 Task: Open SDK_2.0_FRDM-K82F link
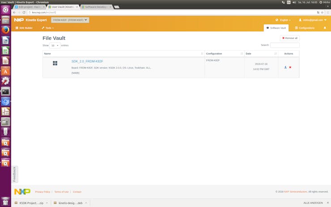87,61
